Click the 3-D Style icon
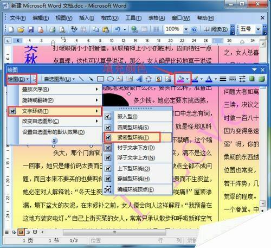The height and width of the screenshot is (248, 271). 261,79
